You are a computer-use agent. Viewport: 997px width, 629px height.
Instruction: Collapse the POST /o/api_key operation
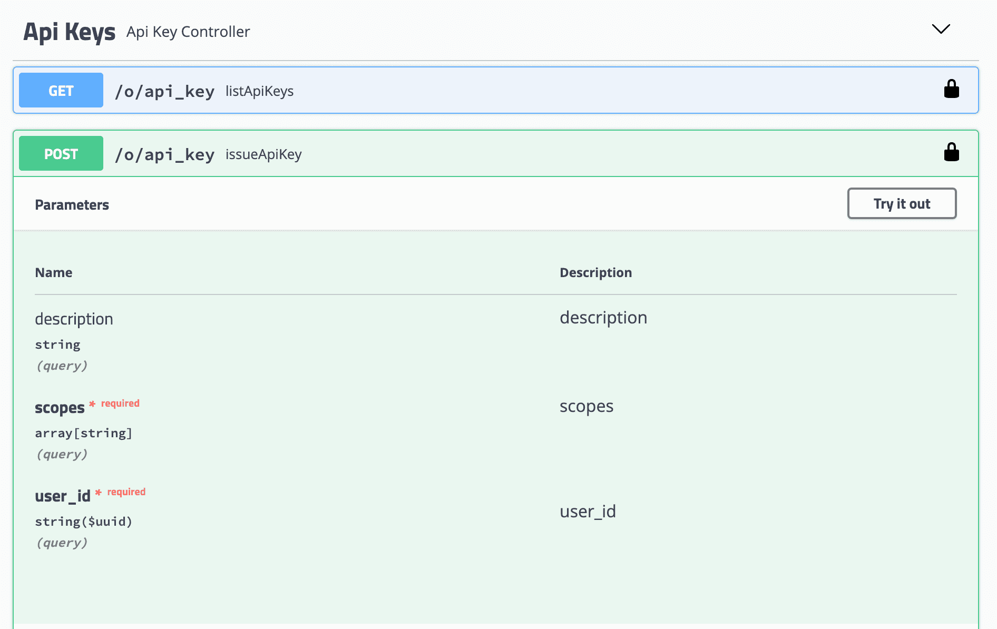point(164,154)
